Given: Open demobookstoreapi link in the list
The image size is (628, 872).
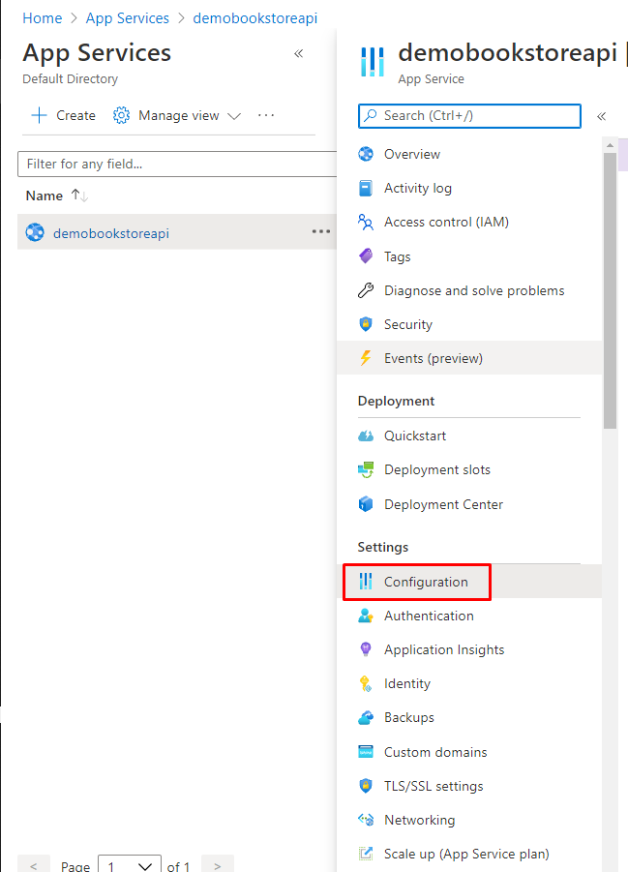Looking at the screenshot, I should 111,233.
